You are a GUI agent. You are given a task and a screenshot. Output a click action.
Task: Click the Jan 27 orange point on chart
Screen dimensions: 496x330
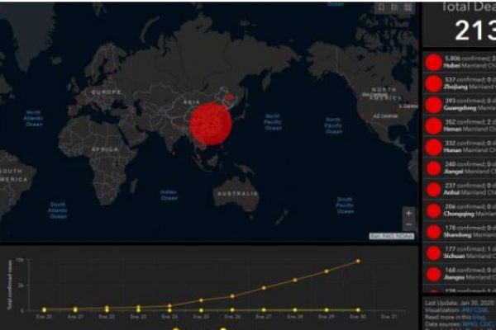264,288
